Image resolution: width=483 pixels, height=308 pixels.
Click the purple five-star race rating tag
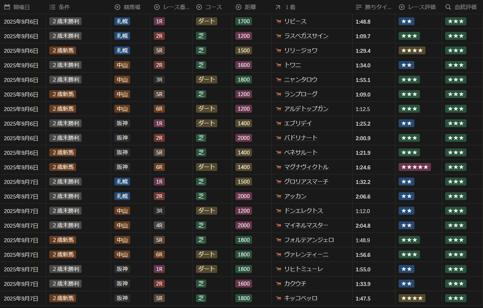[414, 167]
